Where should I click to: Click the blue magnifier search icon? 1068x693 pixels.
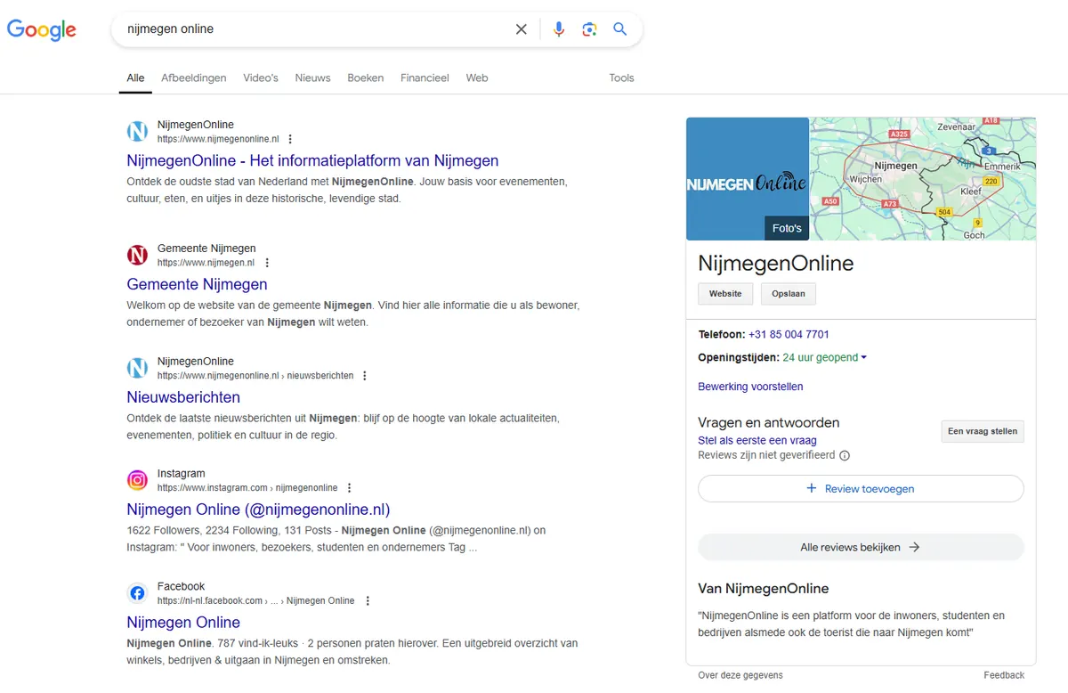coord(620,29)
